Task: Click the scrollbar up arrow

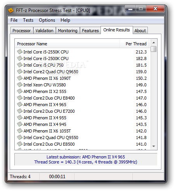Action: [154, 43]
